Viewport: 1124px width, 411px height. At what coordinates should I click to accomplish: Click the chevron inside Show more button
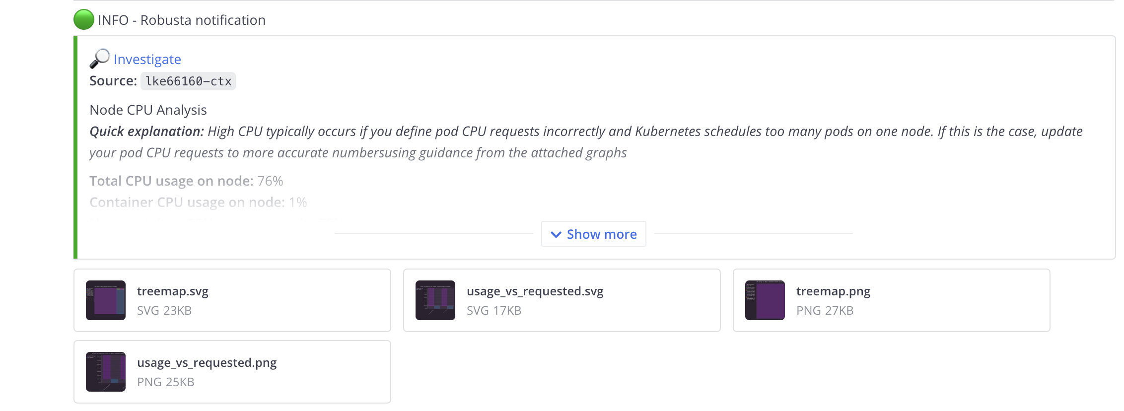[556, 234]
